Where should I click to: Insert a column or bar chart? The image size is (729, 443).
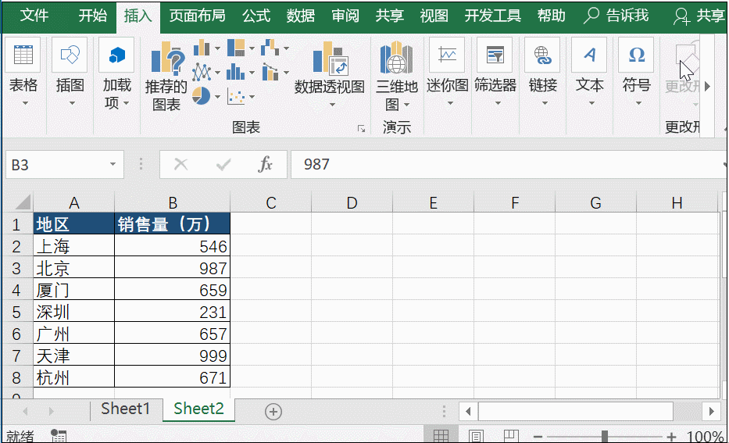coord(202,48)
